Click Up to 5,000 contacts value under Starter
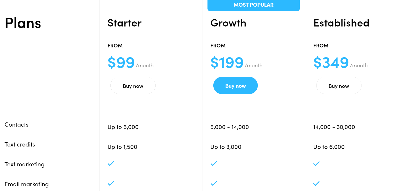The height and width of the screenshot is (191, 403). (123, 127)
